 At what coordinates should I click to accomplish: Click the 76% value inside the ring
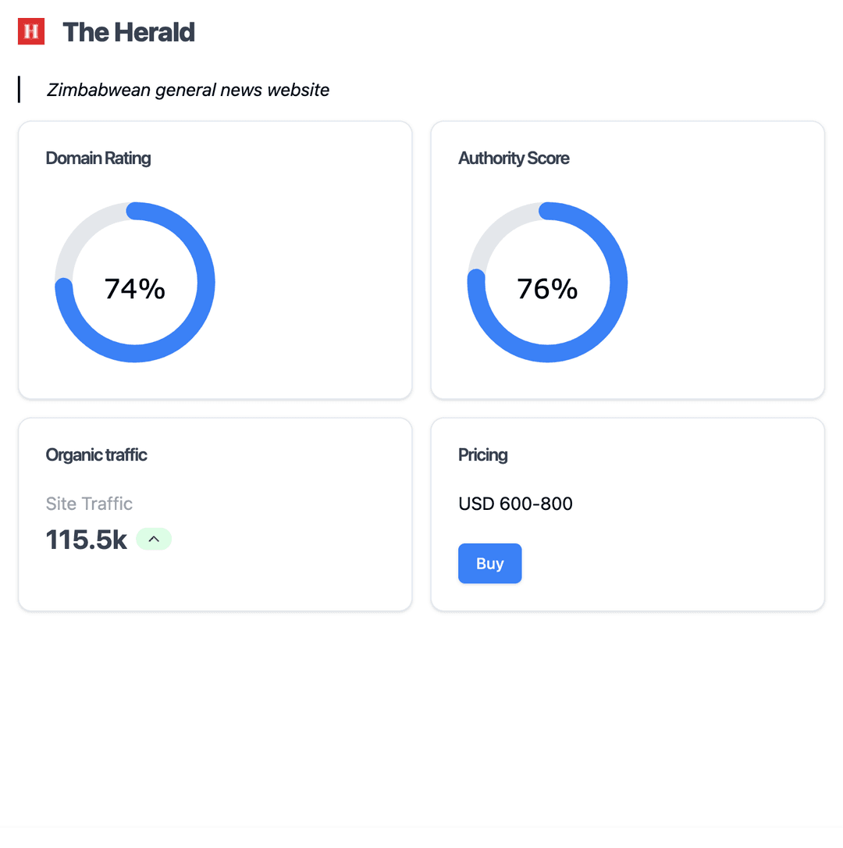(x=547, y=289)
